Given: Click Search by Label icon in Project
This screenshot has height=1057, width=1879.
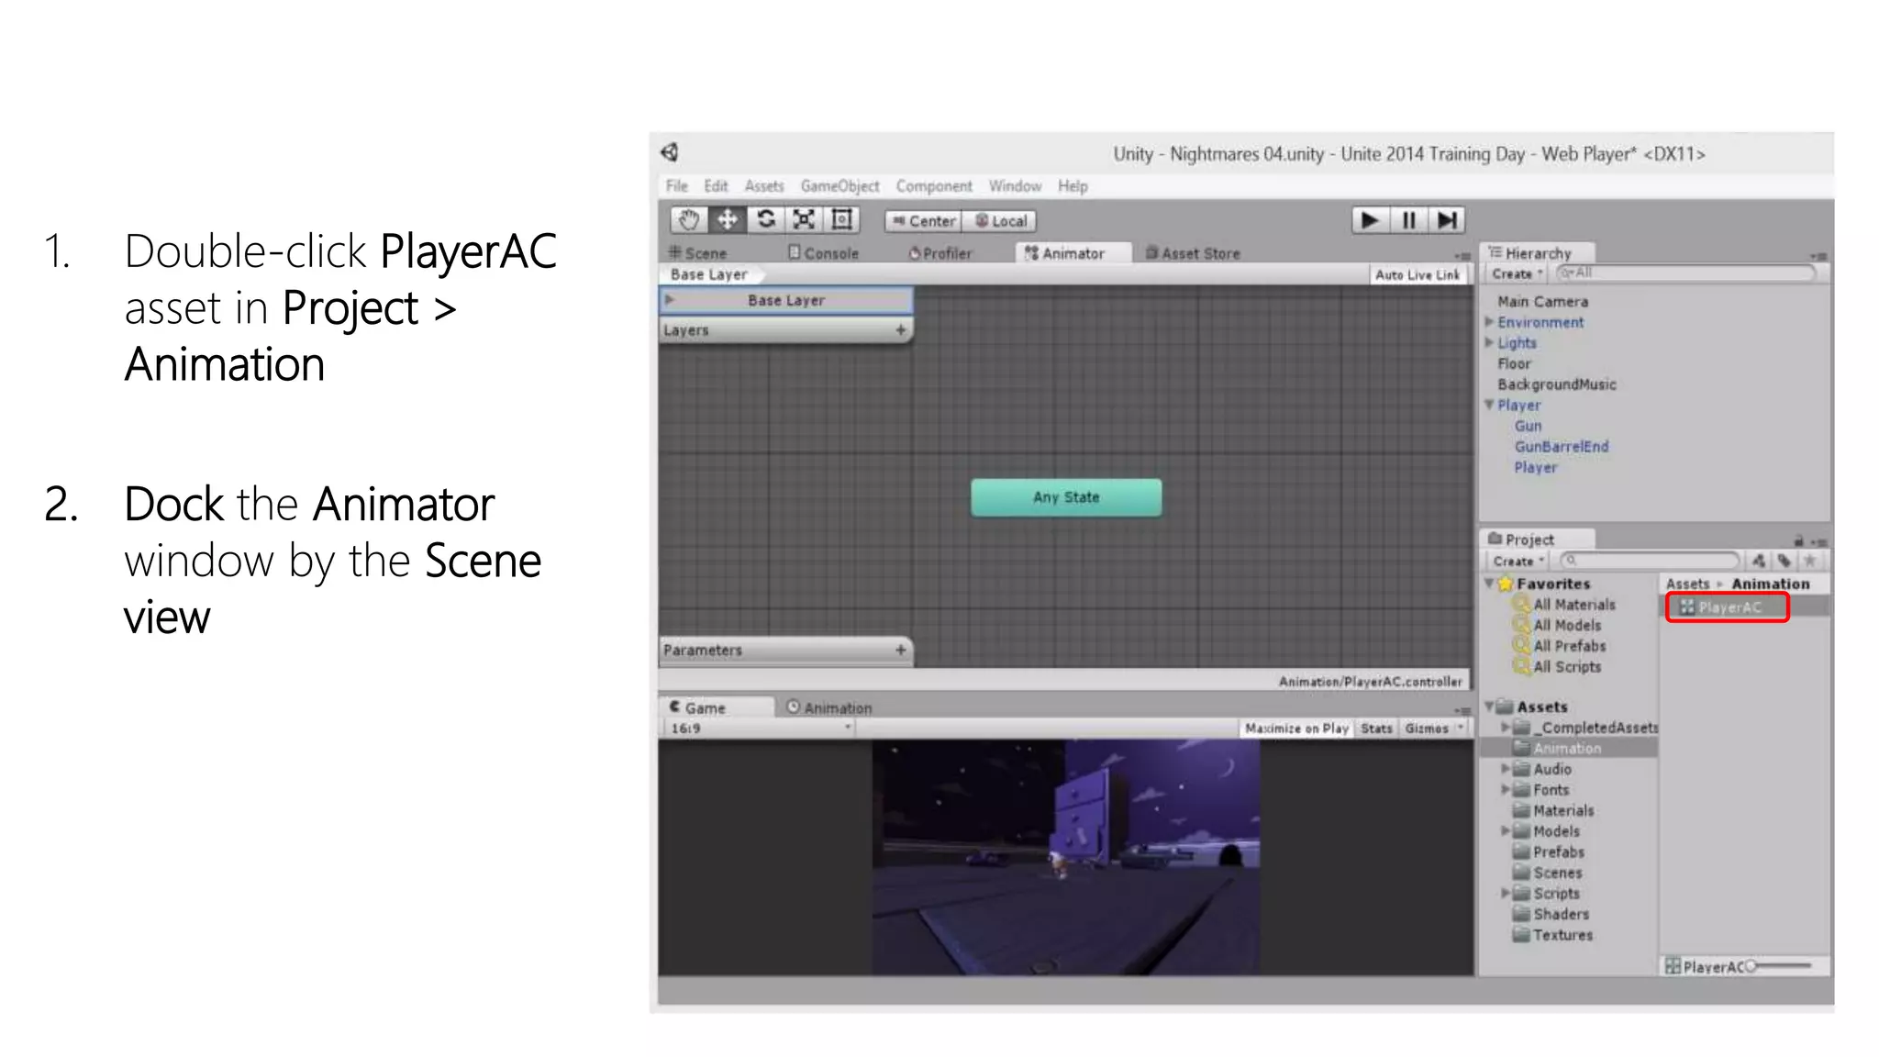Looking at the screenshot, I should [x=1784, y=561].
